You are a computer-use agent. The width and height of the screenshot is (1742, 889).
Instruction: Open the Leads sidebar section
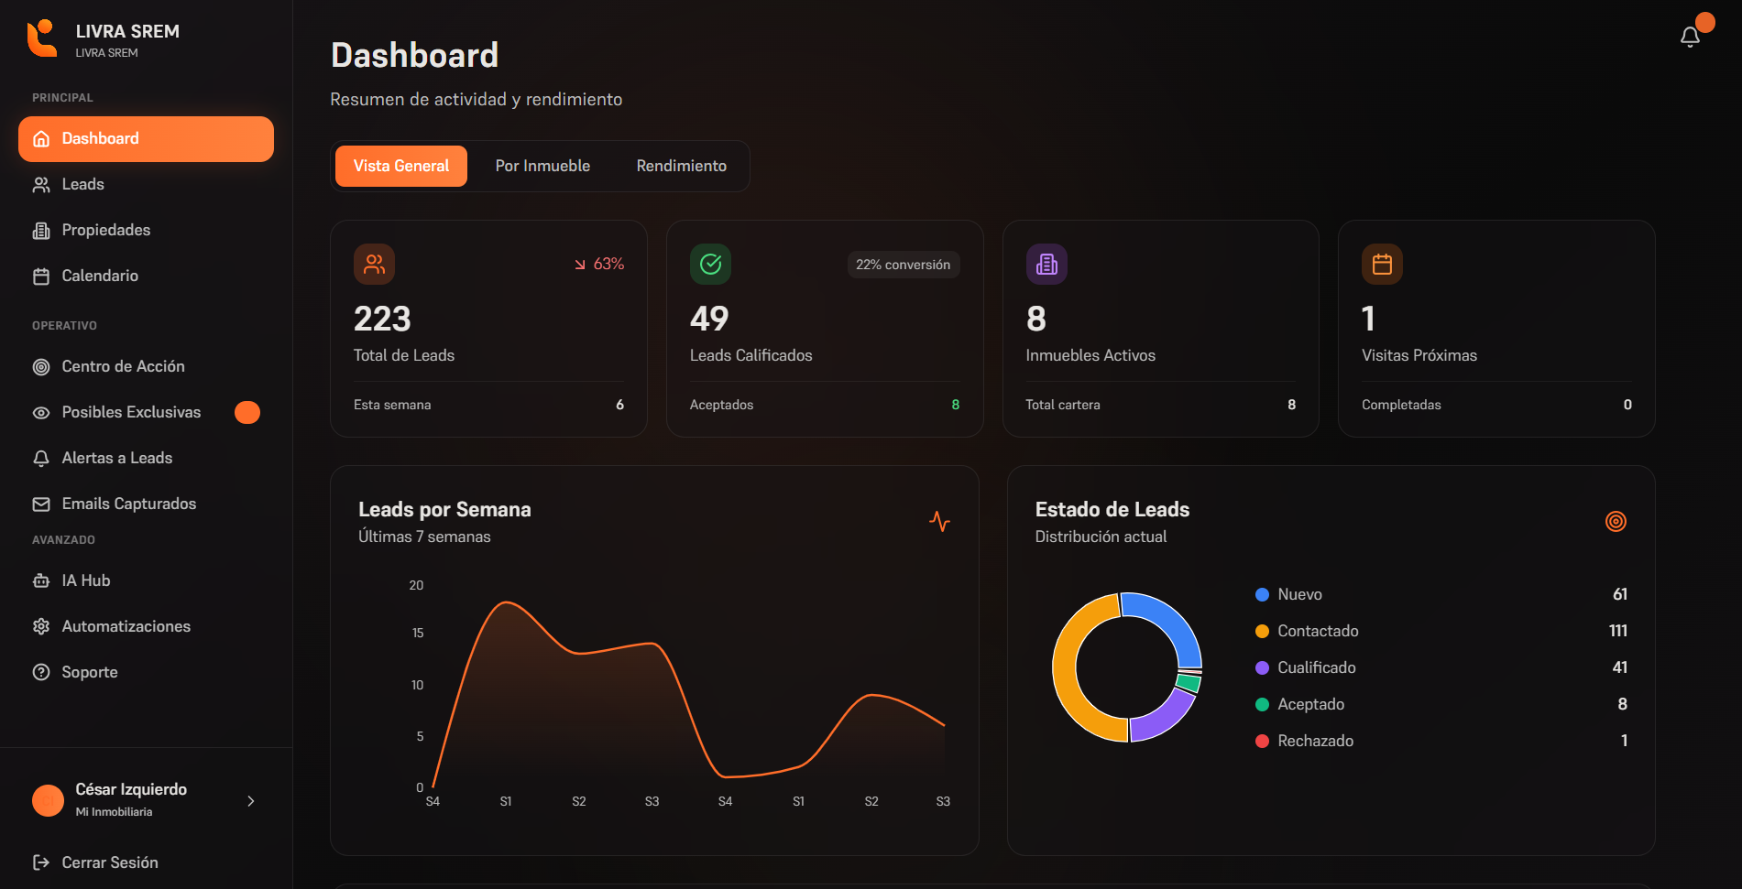(x=82, y=185)
